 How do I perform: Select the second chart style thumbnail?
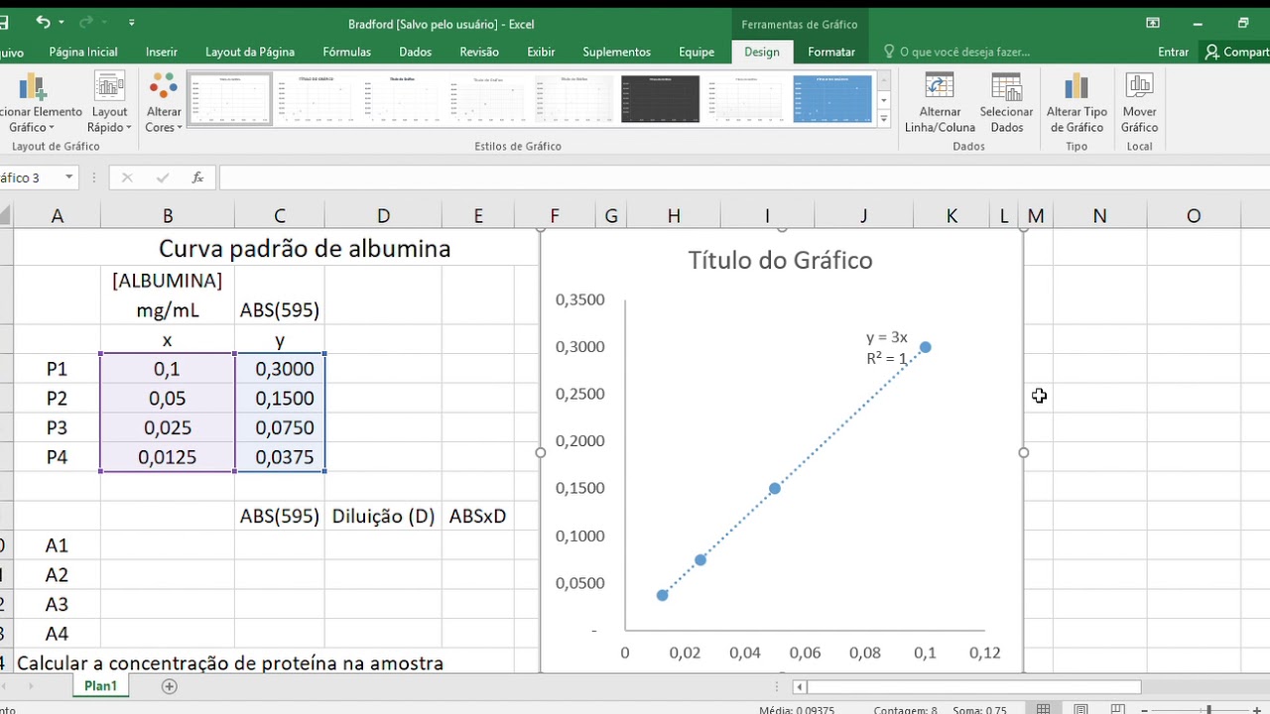pos(316,98)
